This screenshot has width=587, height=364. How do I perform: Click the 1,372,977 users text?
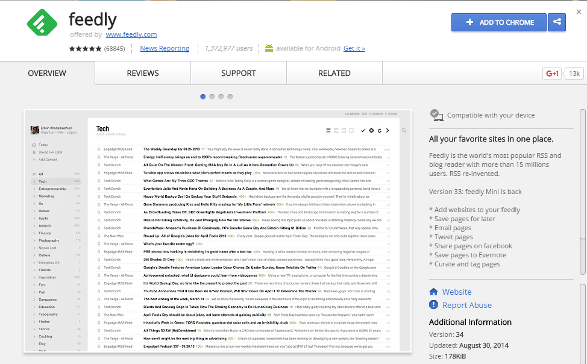(x=229, y=48)
